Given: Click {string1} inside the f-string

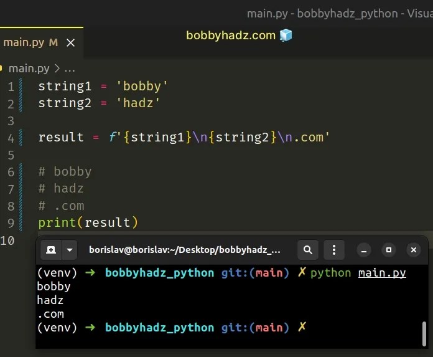Looking at the screenshot, I should pyautogui.click(x=157, y=137).
